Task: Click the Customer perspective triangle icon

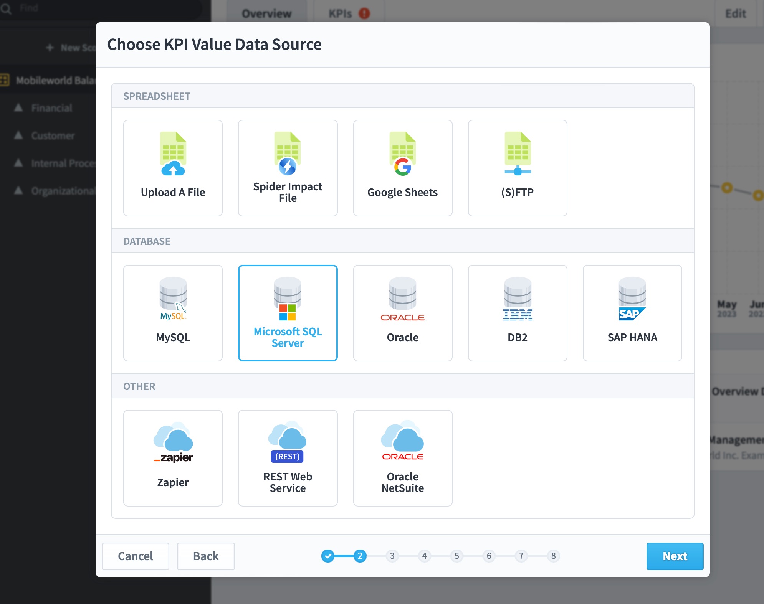Action: pyautogui.click(x=18, y=135)
